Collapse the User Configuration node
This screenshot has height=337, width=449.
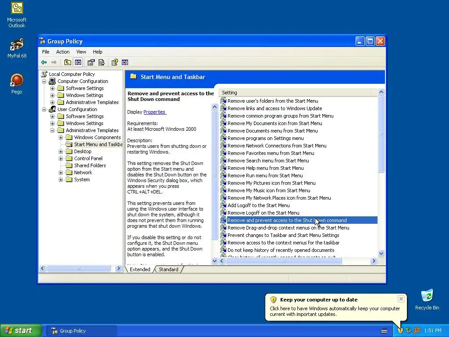(x=44, y=109)
